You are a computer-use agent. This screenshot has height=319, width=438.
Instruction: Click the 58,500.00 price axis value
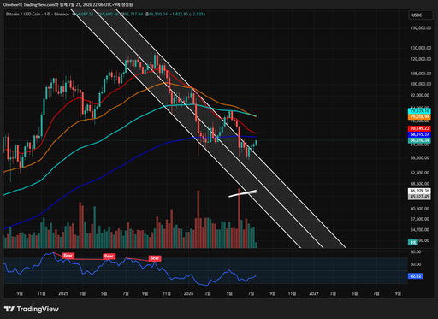420,157
